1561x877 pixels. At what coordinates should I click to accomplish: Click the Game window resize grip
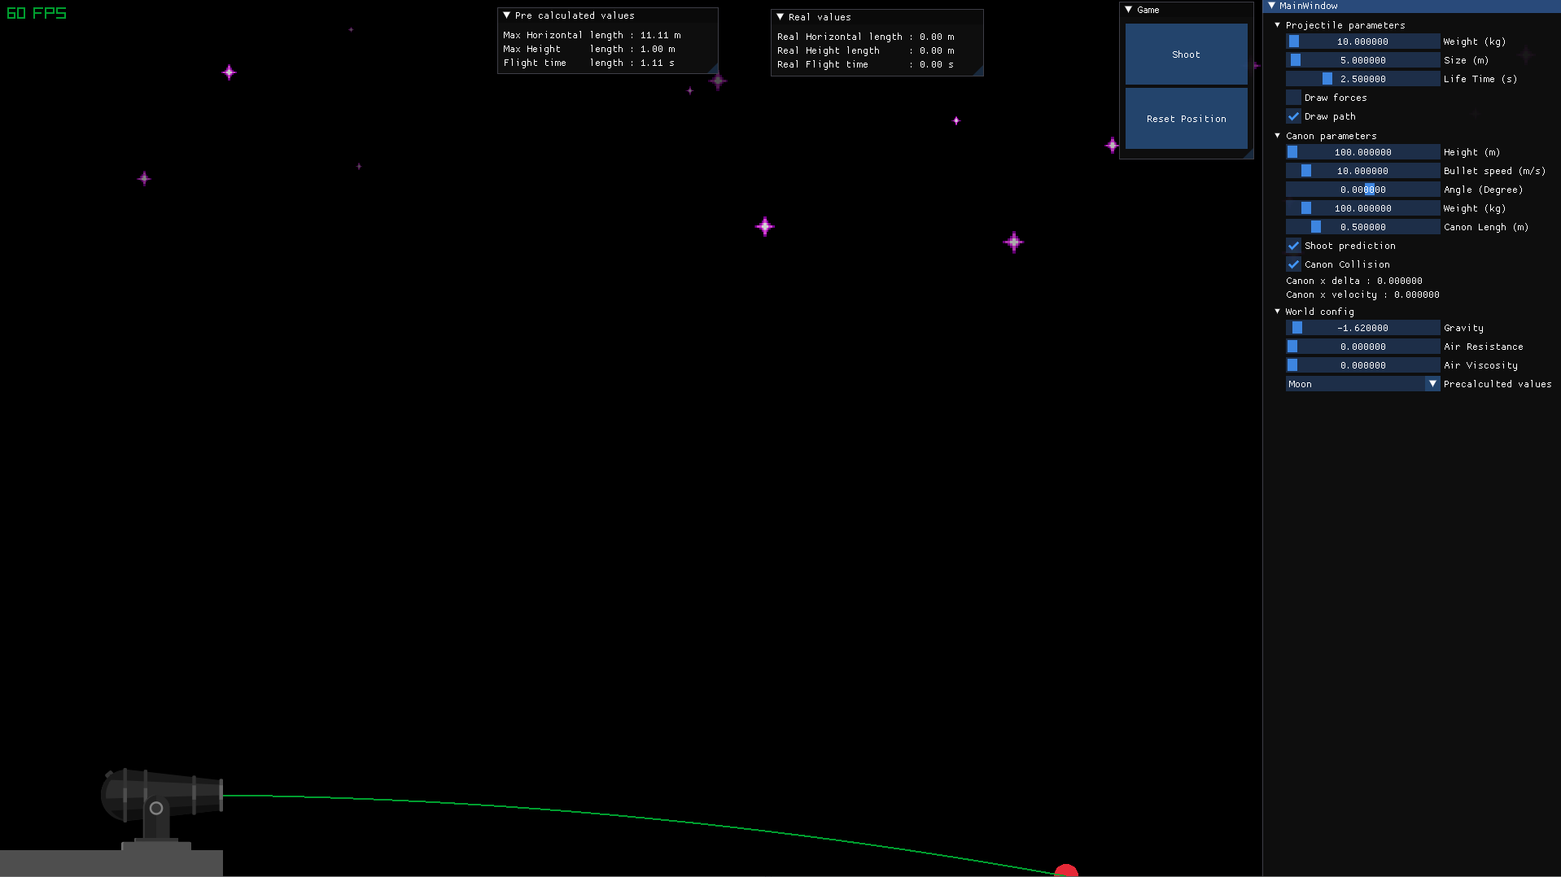pos(1248,154)
